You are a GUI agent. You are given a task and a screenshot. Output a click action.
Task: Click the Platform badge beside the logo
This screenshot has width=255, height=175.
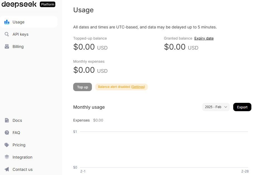[47, 4]
